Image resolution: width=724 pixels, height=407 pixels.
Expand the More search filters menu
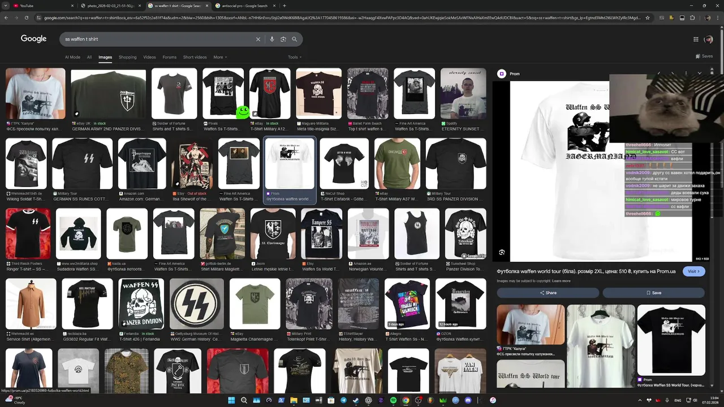tap(220, 57)
